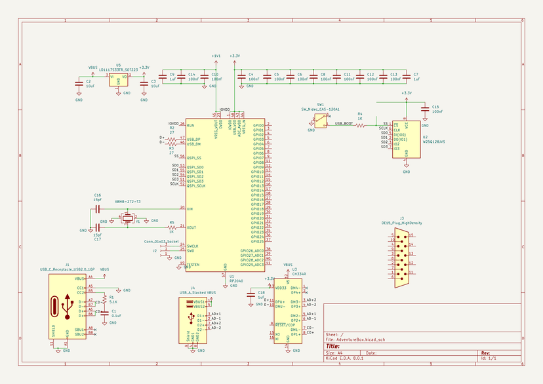Click the USB_C_Receptacle_USB2.0_16P label
The width and height of the screenshot is (543, 384).
(x=67, y=269)
